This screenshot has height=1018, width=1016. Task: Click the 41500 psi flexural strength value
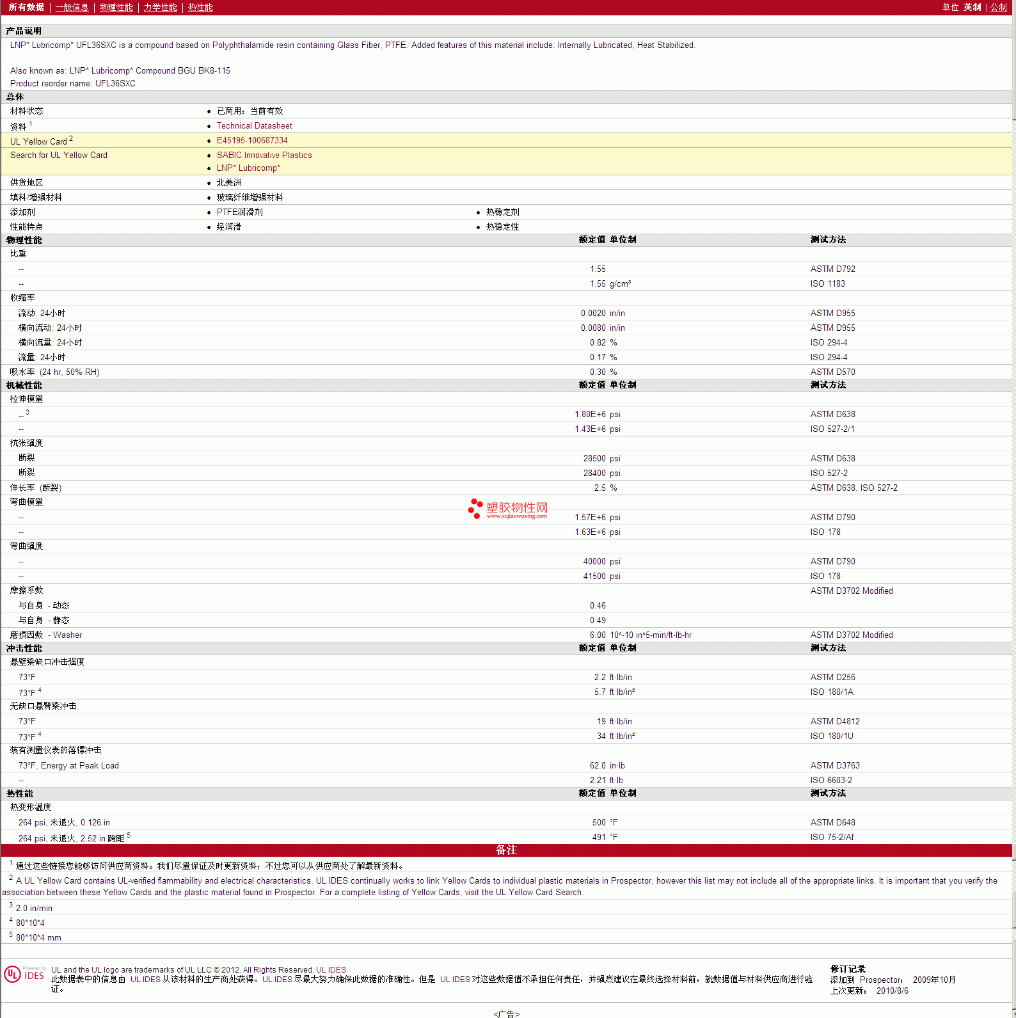coord(601,577)
